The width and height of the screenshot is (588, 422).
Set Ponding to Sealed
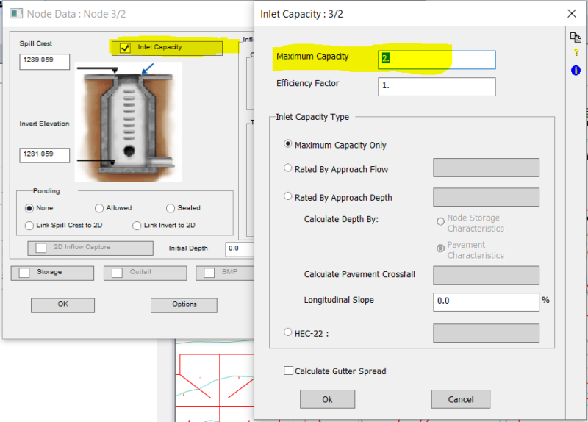point(171,208)
